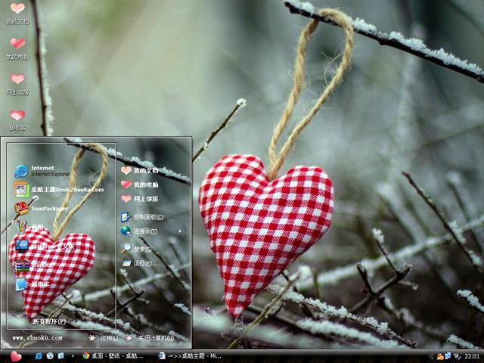Switch to Chrome 桌面 - 壁纸 taskbar window
Image resolution: width=484 pixels, height=363 pixels.
[113, 356]
